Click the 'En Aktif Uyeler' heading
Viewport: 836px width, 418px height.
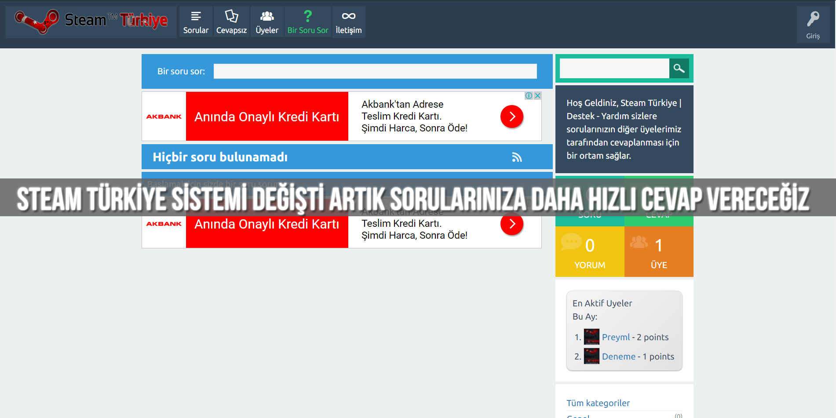pos(602,303)
